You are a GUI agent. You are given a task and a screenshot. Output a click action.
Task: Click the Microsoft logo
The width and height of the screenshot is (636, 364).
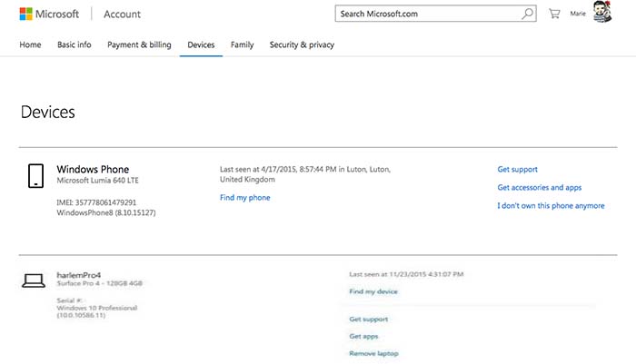(49, 14)
